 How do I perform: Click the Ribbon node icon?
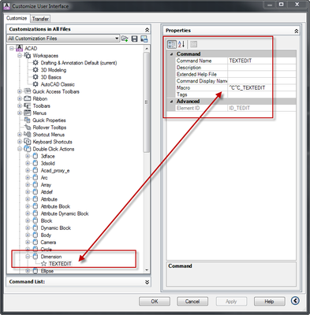(x=28, y=98)
